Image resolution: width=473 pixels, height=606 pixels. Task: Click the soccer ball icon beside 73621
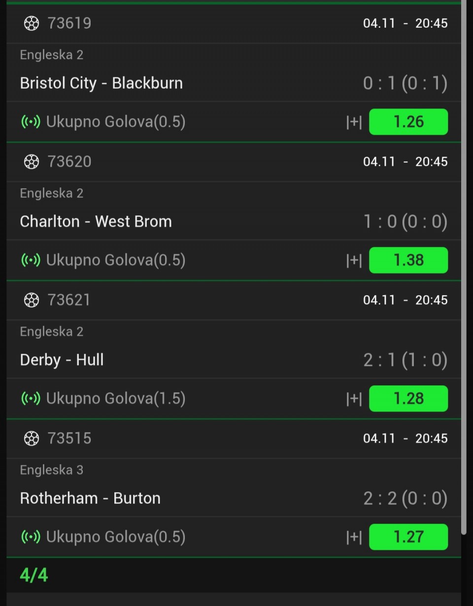(31, 300)
